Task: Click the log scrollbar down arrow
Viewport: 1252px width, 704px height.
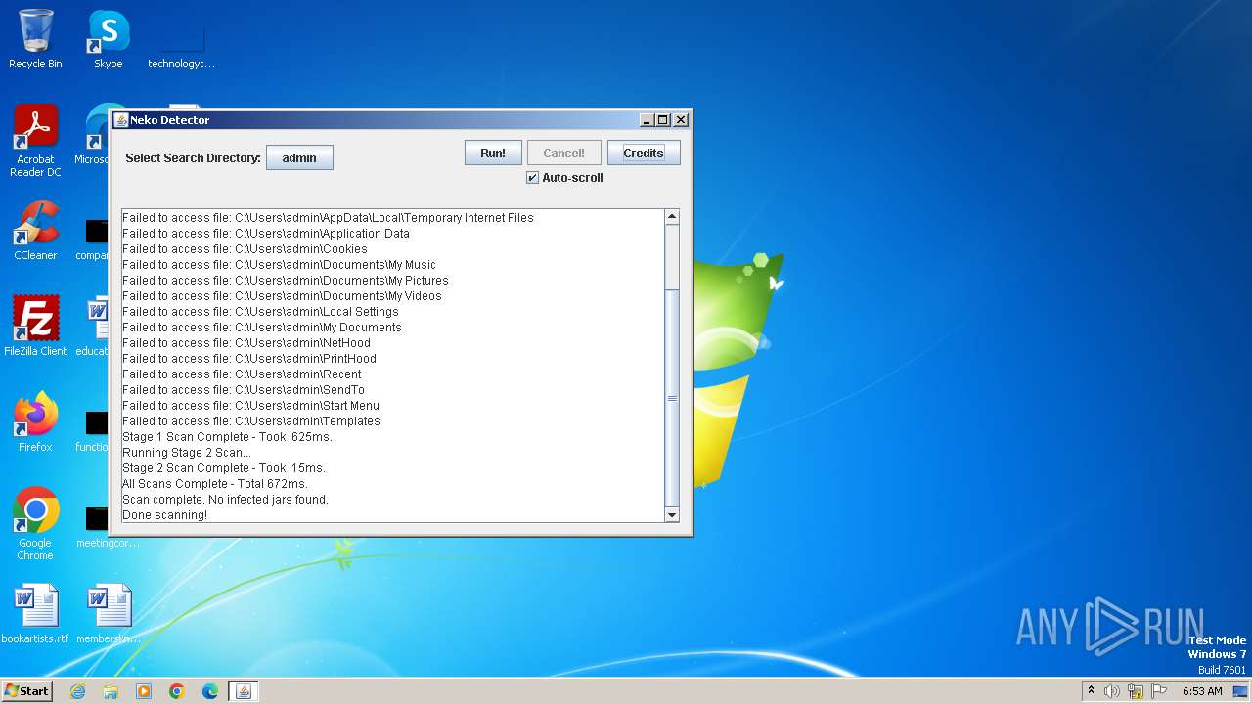Action: click(672, 514)
